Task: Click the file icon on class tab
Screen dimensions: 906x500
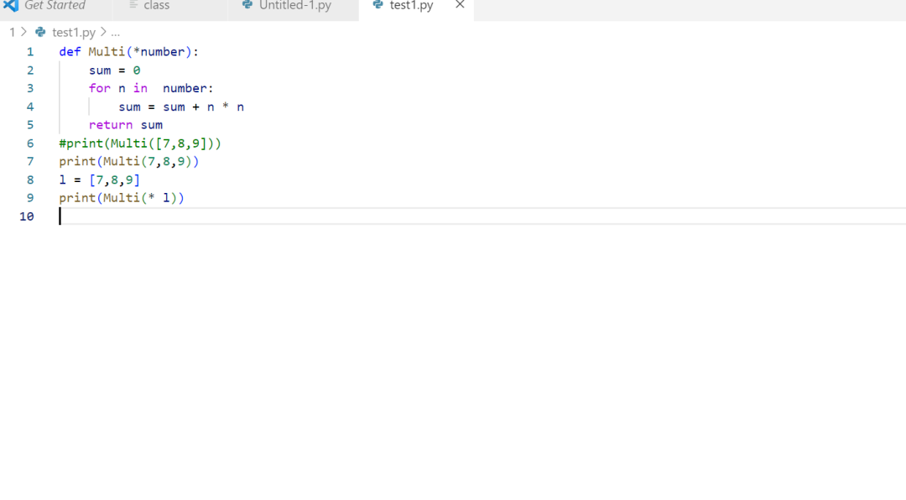Action: pyautogui.click(x=133, y=5)
